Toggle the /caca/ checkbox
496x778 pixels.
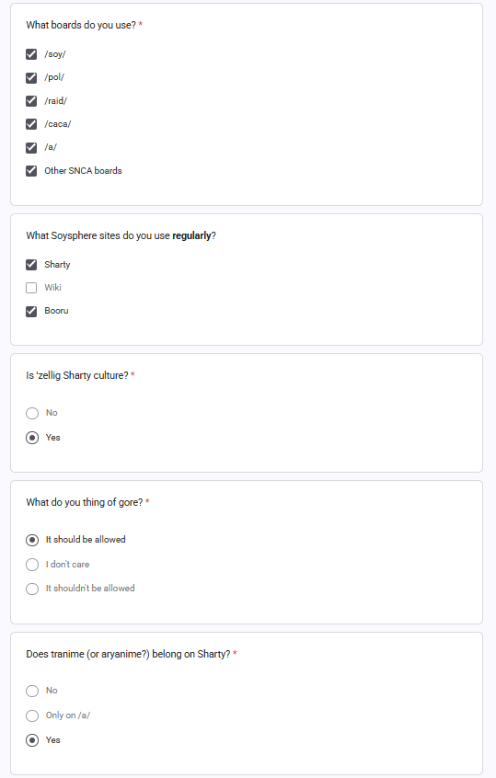(31, 124)
